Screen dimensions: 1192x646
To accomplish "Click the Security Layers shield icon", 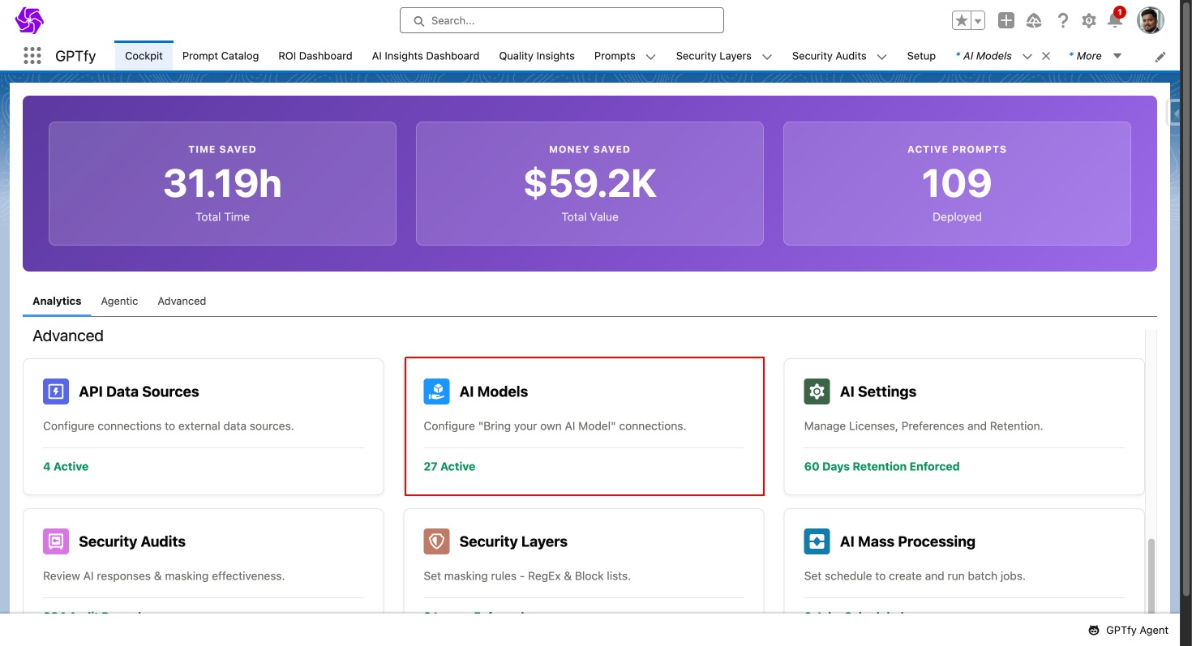I will coord(436,541).
